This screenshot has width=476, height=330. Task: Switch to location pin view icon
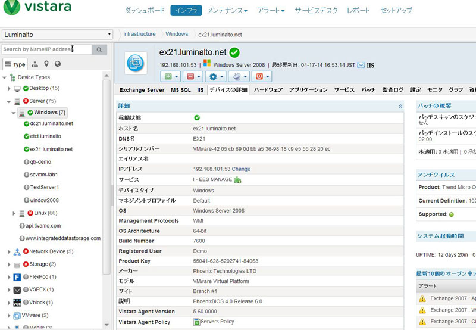46,64
